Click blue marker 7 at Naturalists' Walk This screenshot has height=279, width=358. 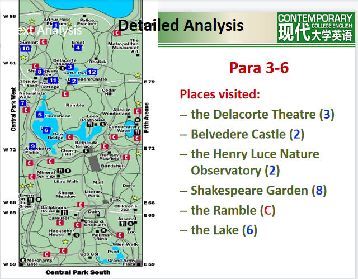pos(22,103)
